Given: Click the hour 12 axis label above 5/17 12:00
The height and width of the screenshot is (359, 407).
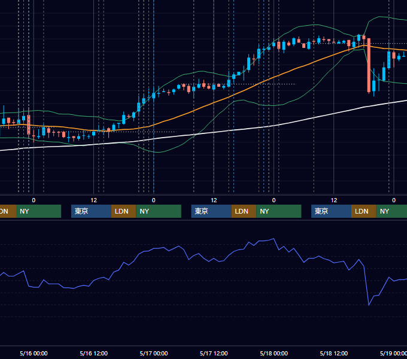Looking at the screenshot, I should pos(214,200).
